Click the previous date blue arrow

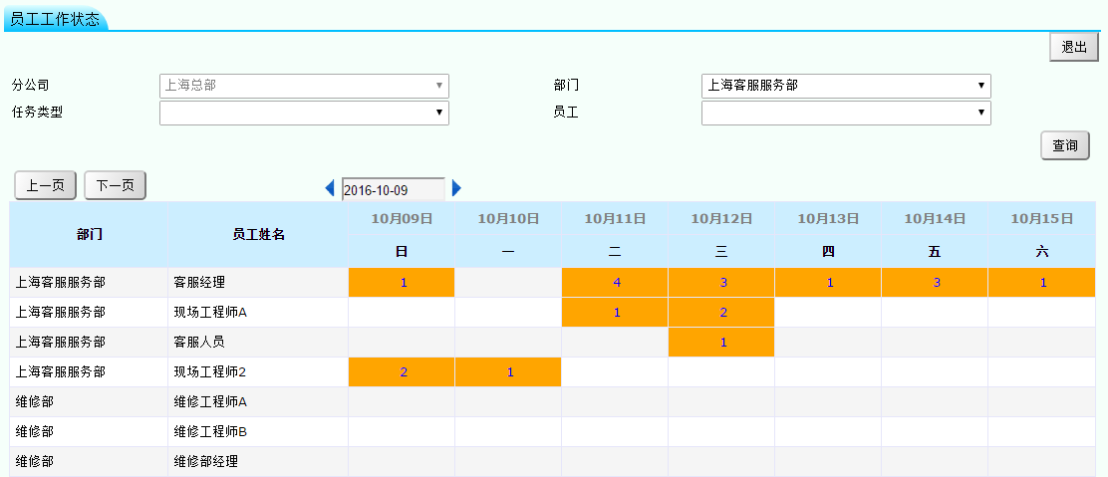[330, 188]
